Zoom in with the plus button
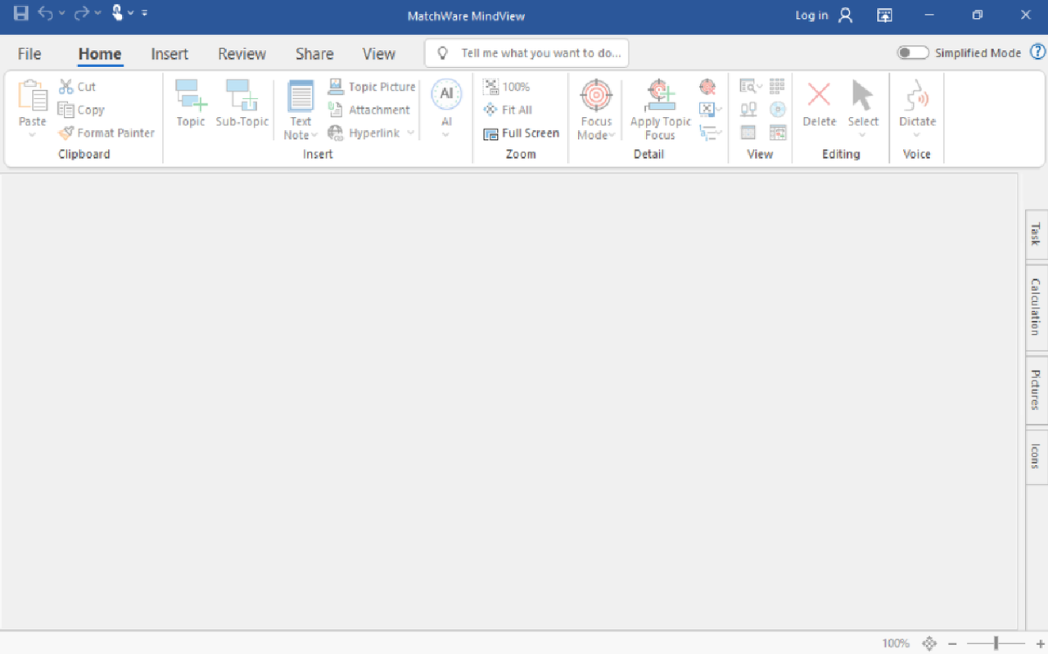Image resolution: width=1048 pixels, height=654 pixels. (1041, 644)
